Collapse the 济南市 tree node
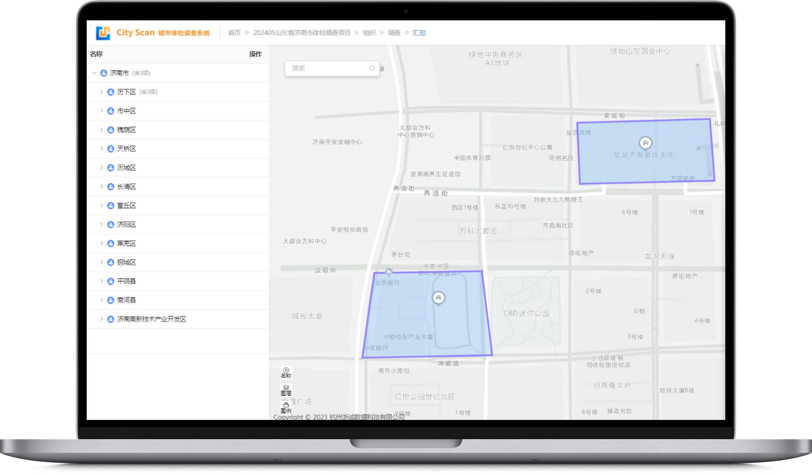 tap(94, 73)
